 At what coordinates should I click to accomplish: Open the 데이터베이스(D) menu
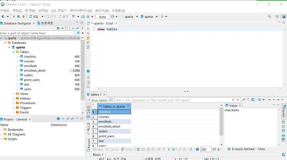click(81, 10)
